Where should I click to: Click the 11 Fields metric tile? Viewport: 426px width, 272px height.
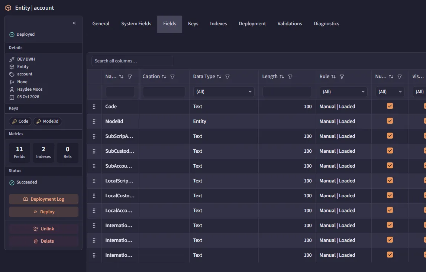[20, 153]
